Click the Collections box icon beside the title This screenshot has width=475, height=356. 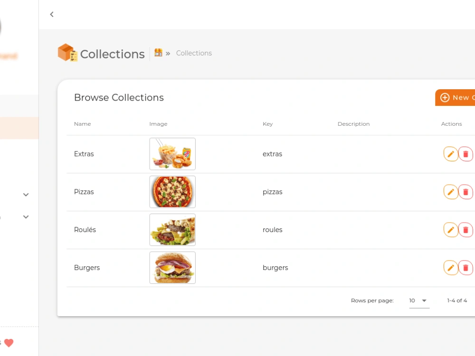(x=67, y=53)
